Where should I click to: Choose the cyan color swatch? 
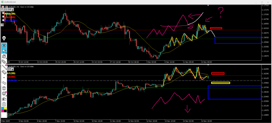3,108
